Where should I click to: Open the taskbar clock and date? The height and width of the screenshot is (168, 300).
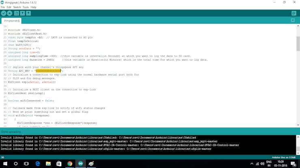pyautogui.click(x=281, y=164)
